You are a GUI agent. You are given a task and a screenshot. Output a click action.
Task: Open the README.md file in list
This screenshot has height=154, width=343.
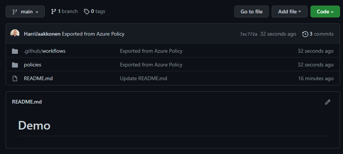pos(38,78)
